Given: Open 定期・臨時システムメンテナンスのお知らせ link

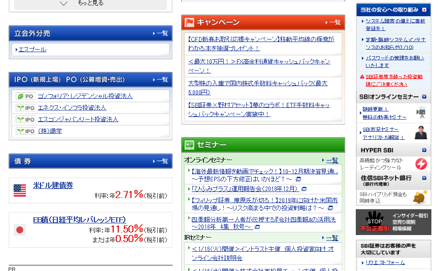Looking at the screenshot, I should coord(395,44).
